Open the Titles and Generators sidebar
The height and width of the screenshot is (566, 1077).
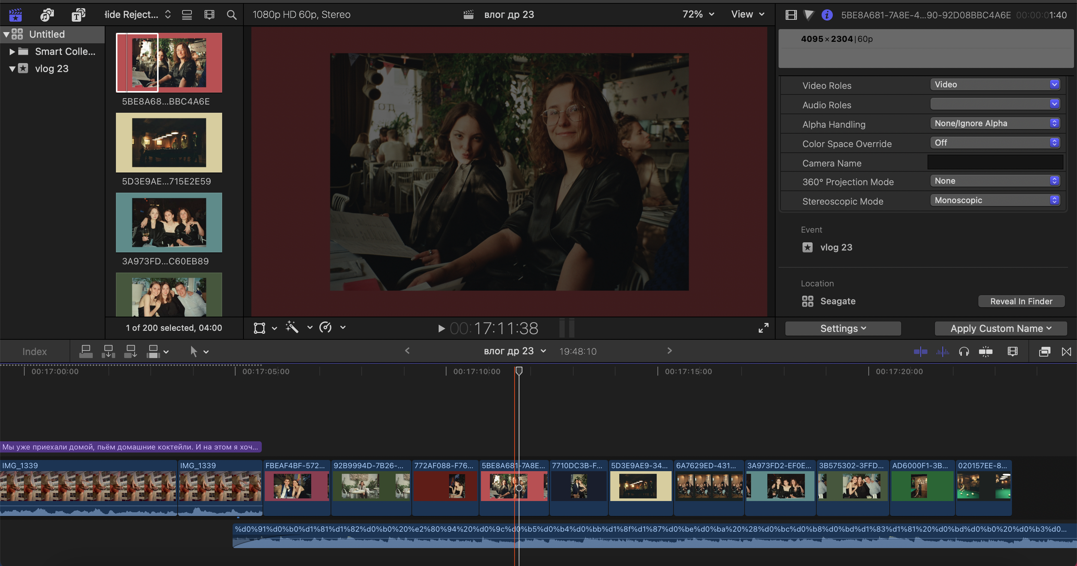point(78,15)
